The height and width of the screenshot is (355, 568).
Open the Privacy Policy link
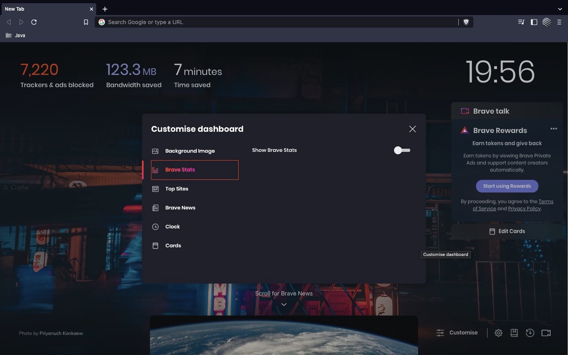[x=524, y=208]
